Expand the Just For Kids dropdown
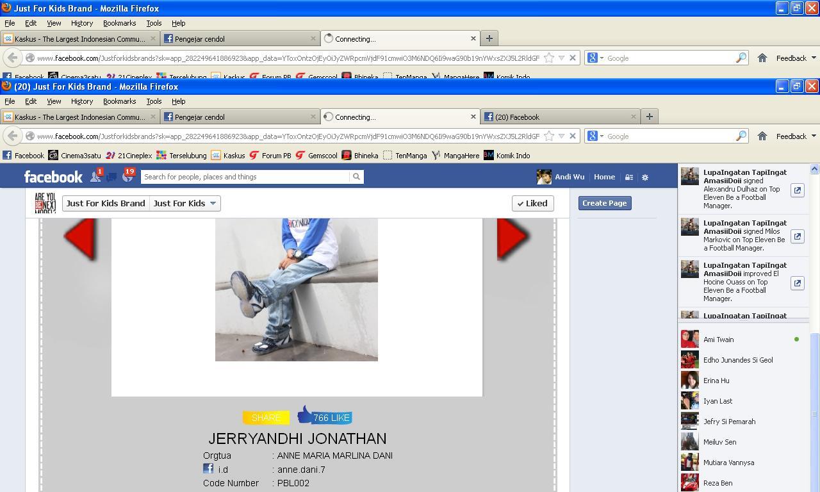 tap(185, 203)
